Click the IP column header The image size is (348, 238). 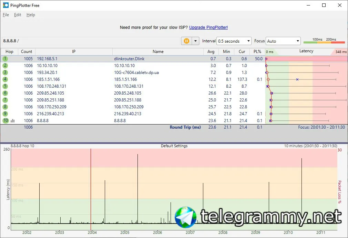click(x=74, y=51)
